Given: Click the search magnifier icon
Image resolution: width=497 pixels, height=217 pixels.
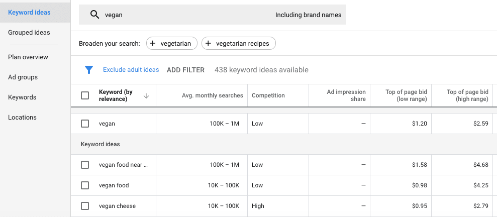Looking at the screenshot, I should pyautogui.click(x=94, y=15).
